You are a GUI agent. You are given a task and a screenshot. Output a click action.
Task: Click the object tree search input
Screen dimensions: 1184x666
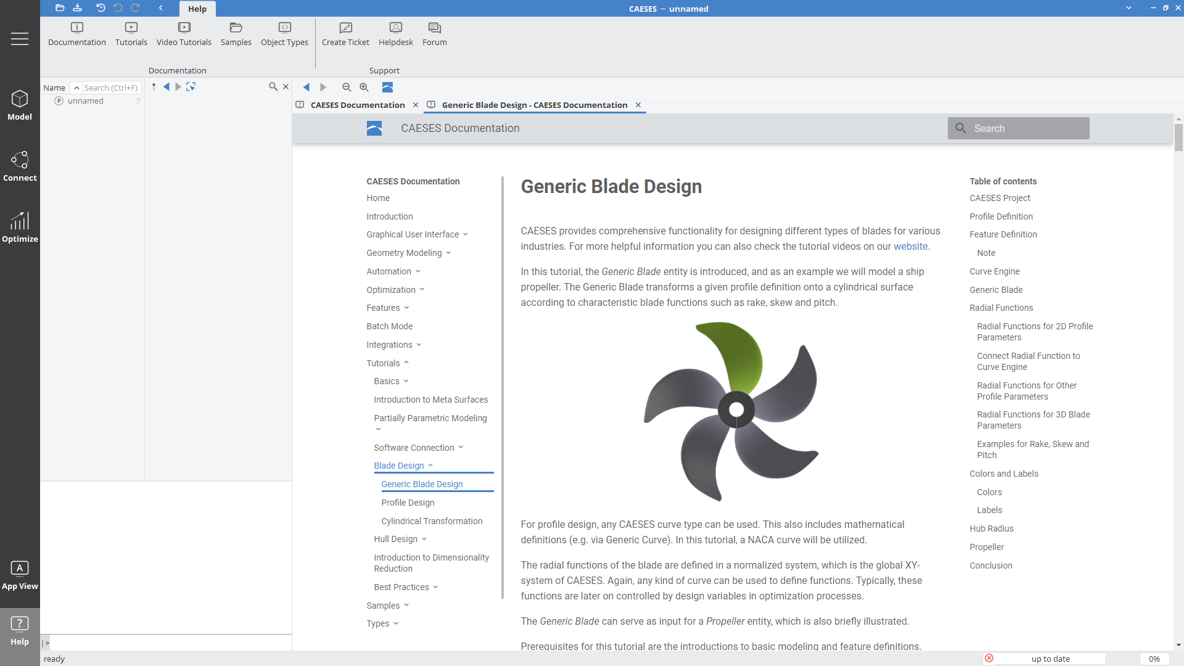[x=111, y=88]
